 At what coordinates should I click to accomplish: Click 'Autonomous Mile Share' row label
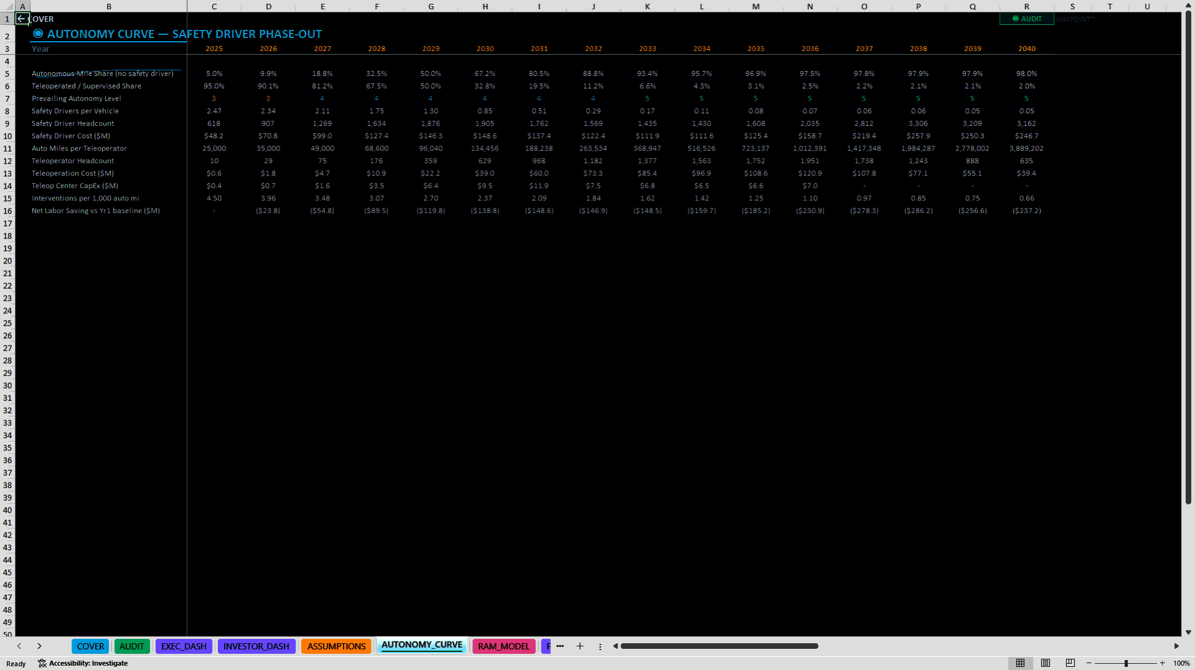[x=103, y=73]
